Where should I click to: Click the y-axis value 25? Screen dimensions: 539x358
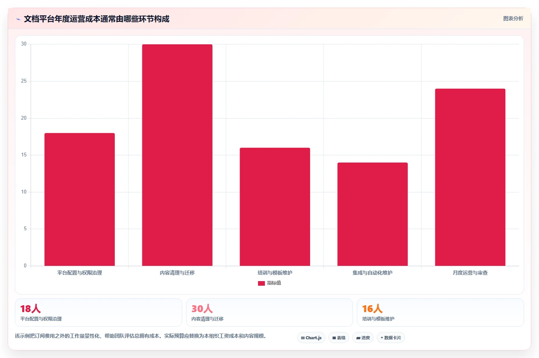coord(24,81)
